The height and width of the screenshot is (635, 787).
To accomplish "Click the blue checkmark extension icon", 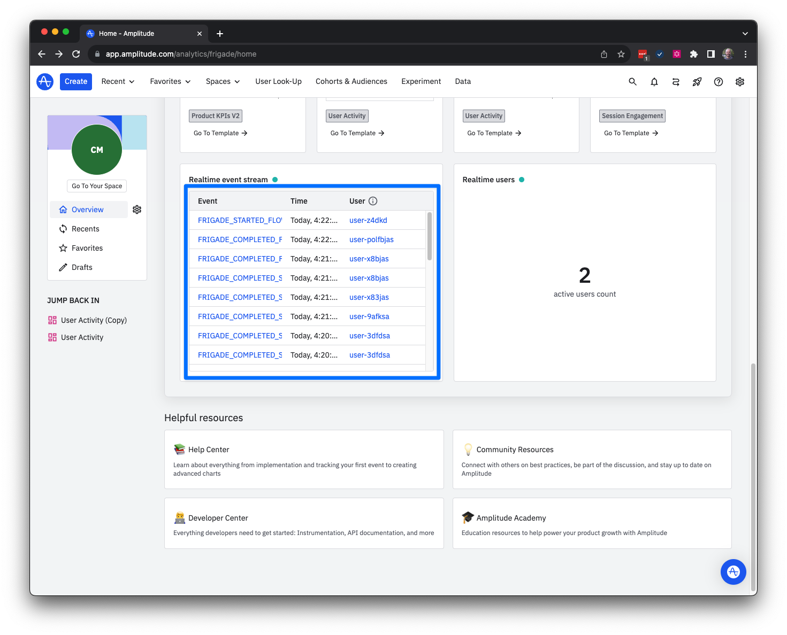I will click(660, 54).
